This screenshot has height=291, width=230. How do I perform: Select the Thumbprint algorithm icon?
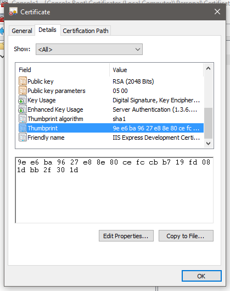click(23, 119)
